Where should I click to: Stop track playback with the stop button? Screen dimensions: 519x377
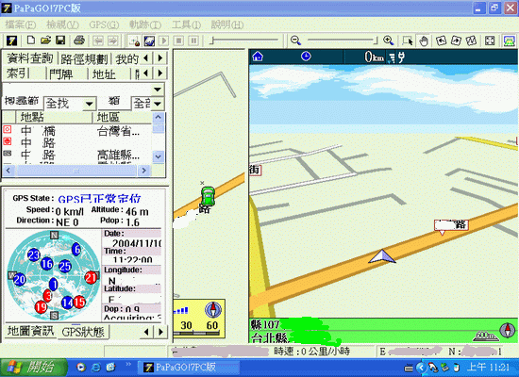(x=178, y=41)
